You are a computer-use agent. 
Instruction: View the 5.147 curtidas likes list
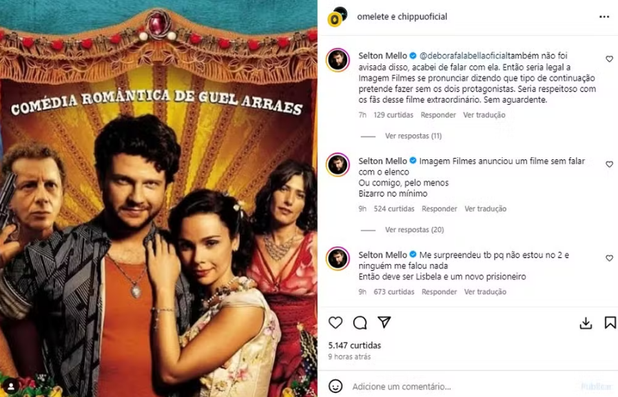[355, 345]
